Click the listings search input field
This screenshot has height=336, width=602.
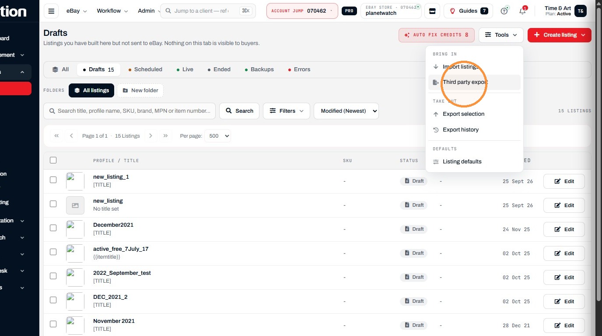click(129, 111)
